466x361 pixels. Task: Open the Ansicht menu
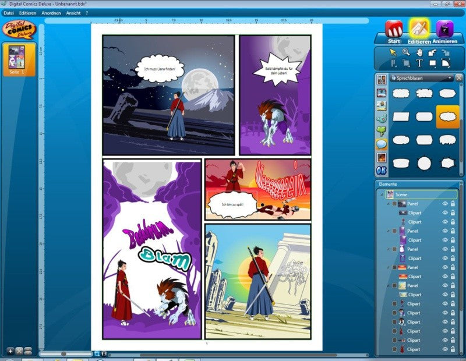(73, 13)
